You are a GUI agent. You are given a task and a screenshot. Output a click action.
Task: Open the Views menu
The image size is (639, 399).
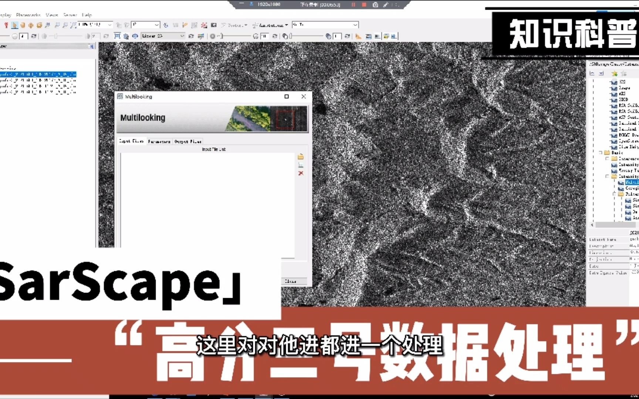click(52, 15)
